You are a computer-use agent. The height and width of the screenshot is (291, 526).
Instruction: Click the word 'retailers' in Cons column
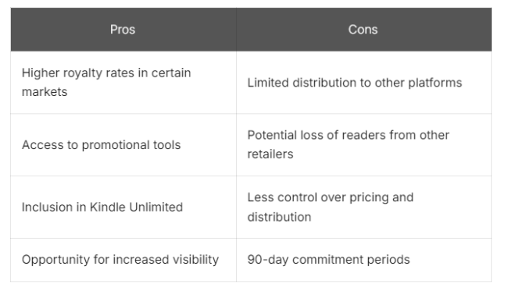click(x=270, y=154)
